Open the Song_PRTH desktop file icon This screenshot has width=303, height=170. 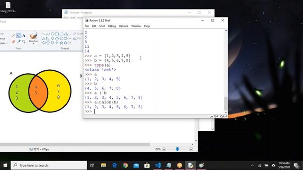pos(8,7)
